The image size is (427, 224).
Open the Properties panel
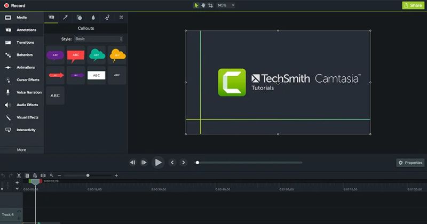[x=410, y=163]
